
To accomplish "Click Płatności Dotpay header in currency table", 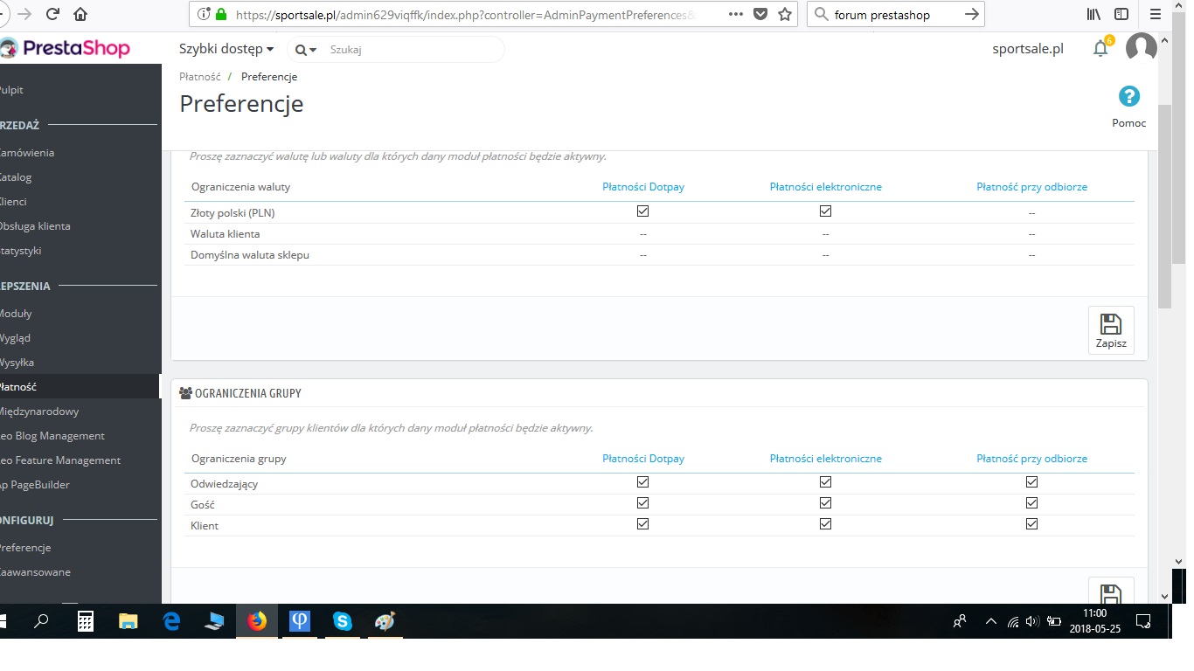I will click(x=643, y=187).
